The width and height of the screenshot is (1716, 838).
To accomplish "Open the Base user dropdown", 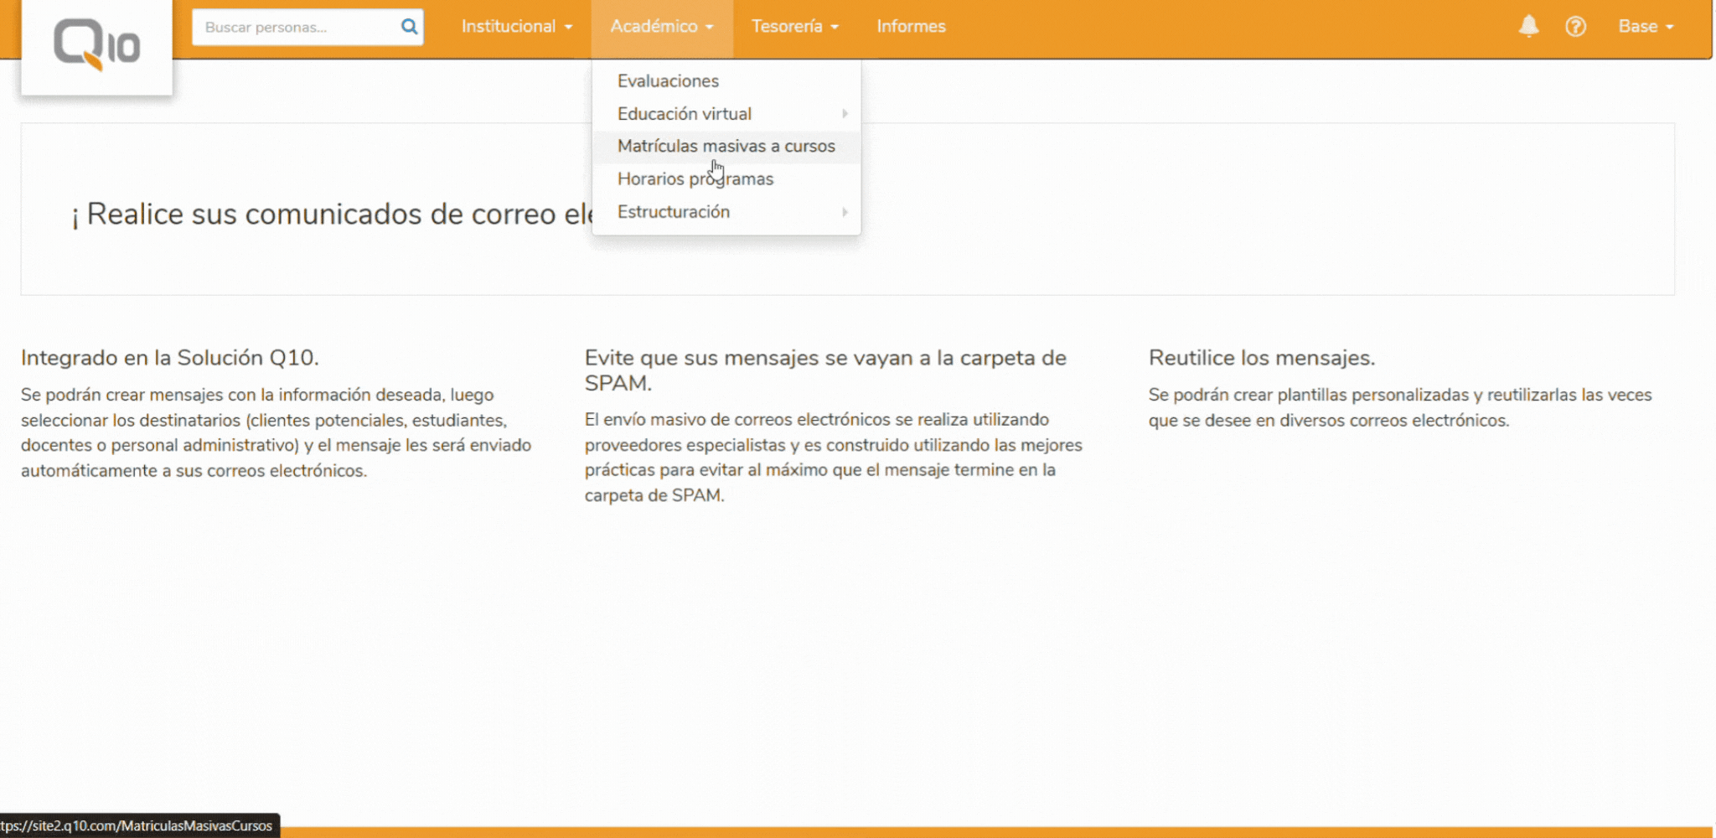I will pos(1646,26).
